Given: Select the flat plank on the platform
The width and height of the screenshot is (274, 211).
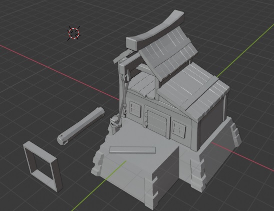Looking at the screenshot, I should 132,150.
